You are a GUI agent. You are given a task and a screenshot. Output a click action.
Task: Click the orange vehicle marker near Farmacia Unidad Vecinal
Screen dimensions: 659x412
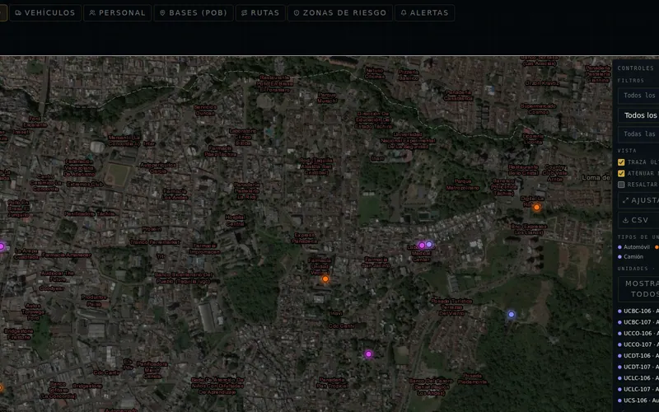325,279
